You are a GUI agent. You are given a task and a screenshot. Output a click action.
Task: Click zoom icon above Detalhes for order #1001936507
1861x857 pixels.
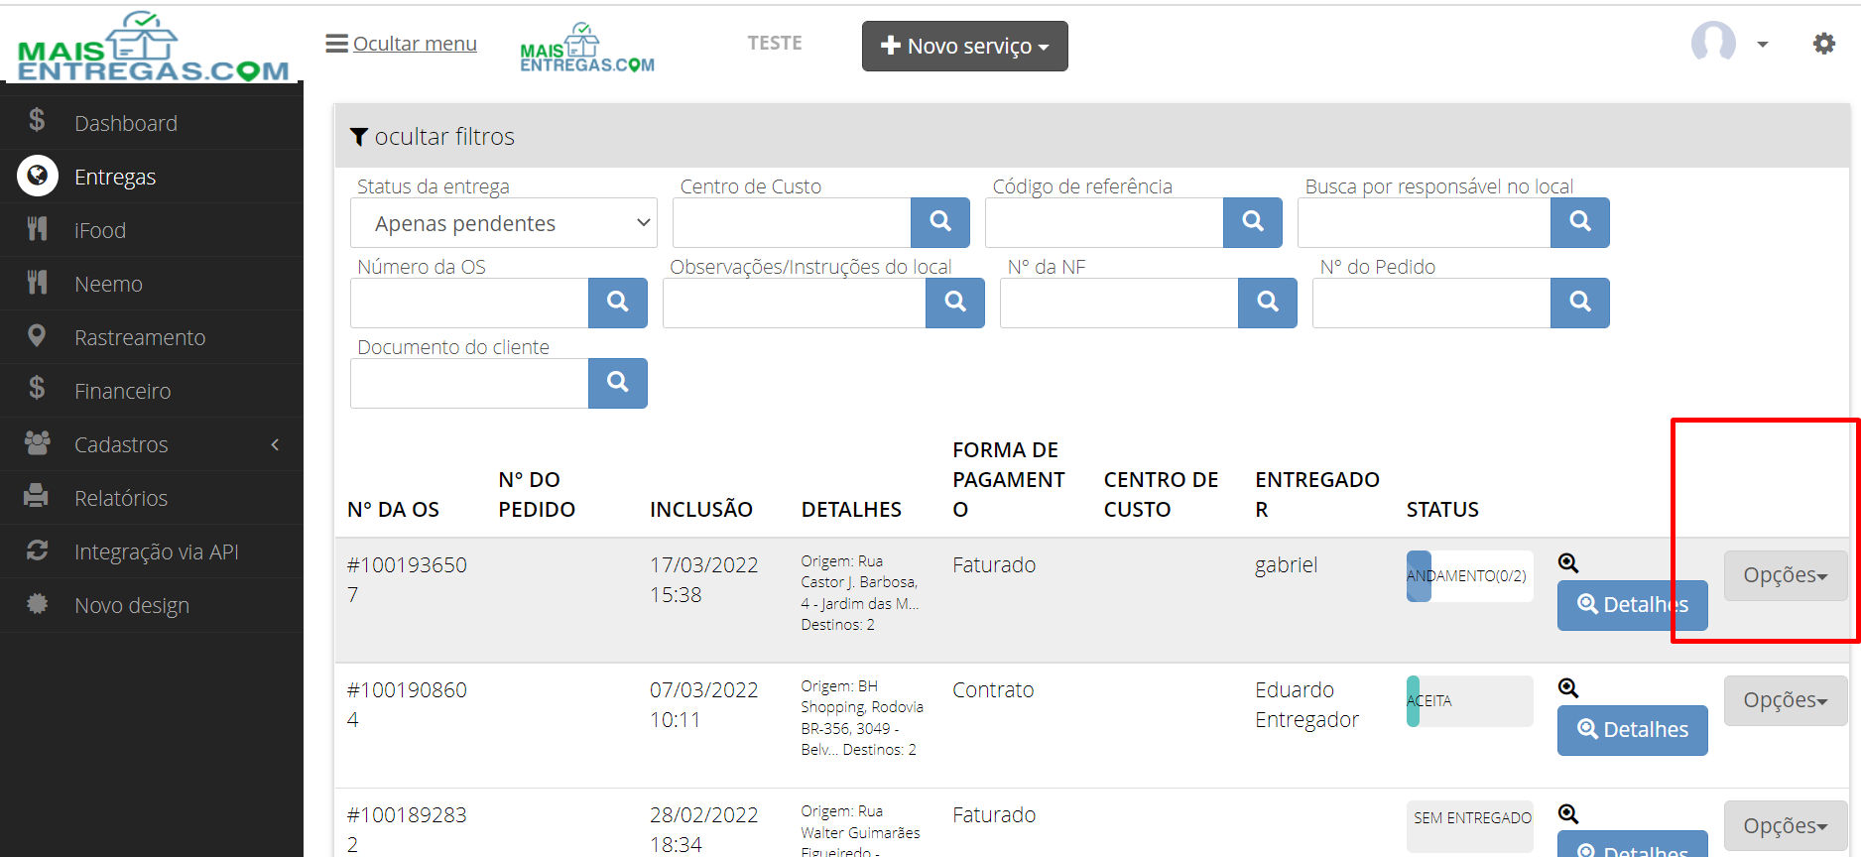1568,563
